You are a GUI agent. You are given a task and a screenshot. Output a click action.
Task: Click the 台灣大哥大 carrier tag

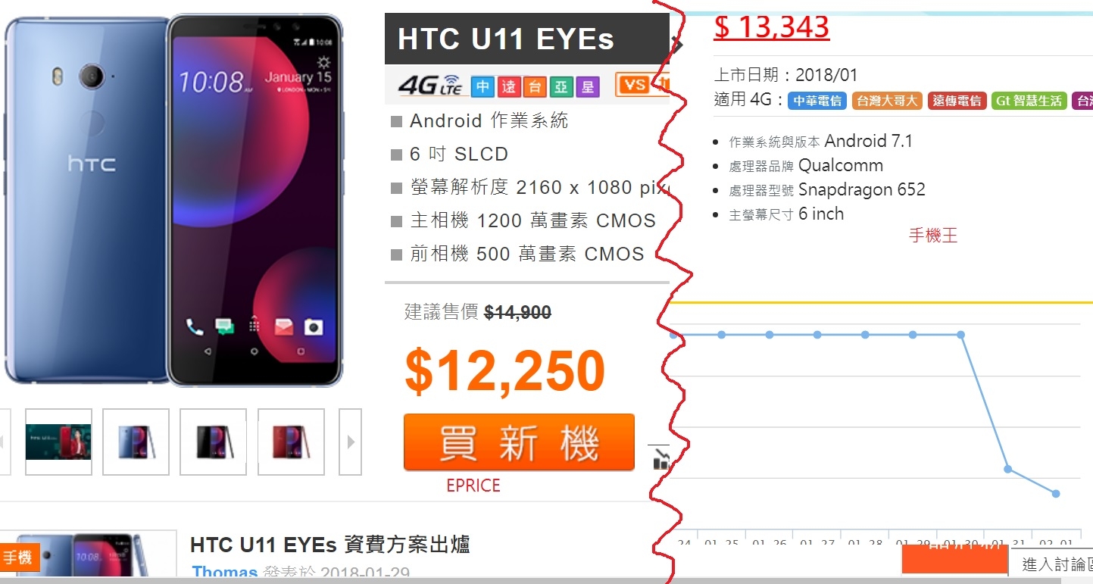point(887,101)
